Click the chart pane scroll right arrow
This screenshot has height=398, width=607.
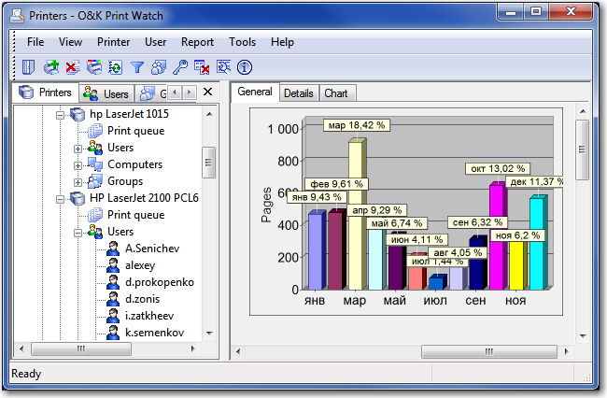point(566,351)
